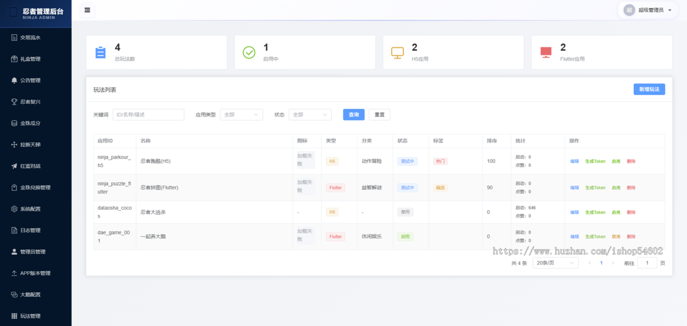Click the 重置 reset button
The width and height of the screenshot is (687, 326).
(x=380, y=115)
